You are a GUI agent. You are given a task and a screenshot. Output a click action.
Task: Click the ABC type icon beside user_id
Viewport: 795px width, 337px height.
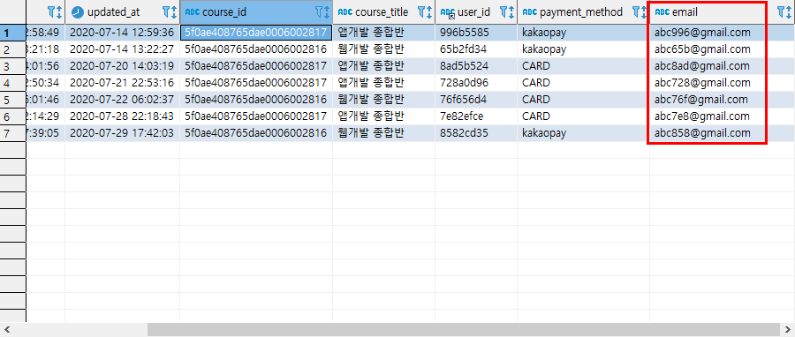click(448, 12)
